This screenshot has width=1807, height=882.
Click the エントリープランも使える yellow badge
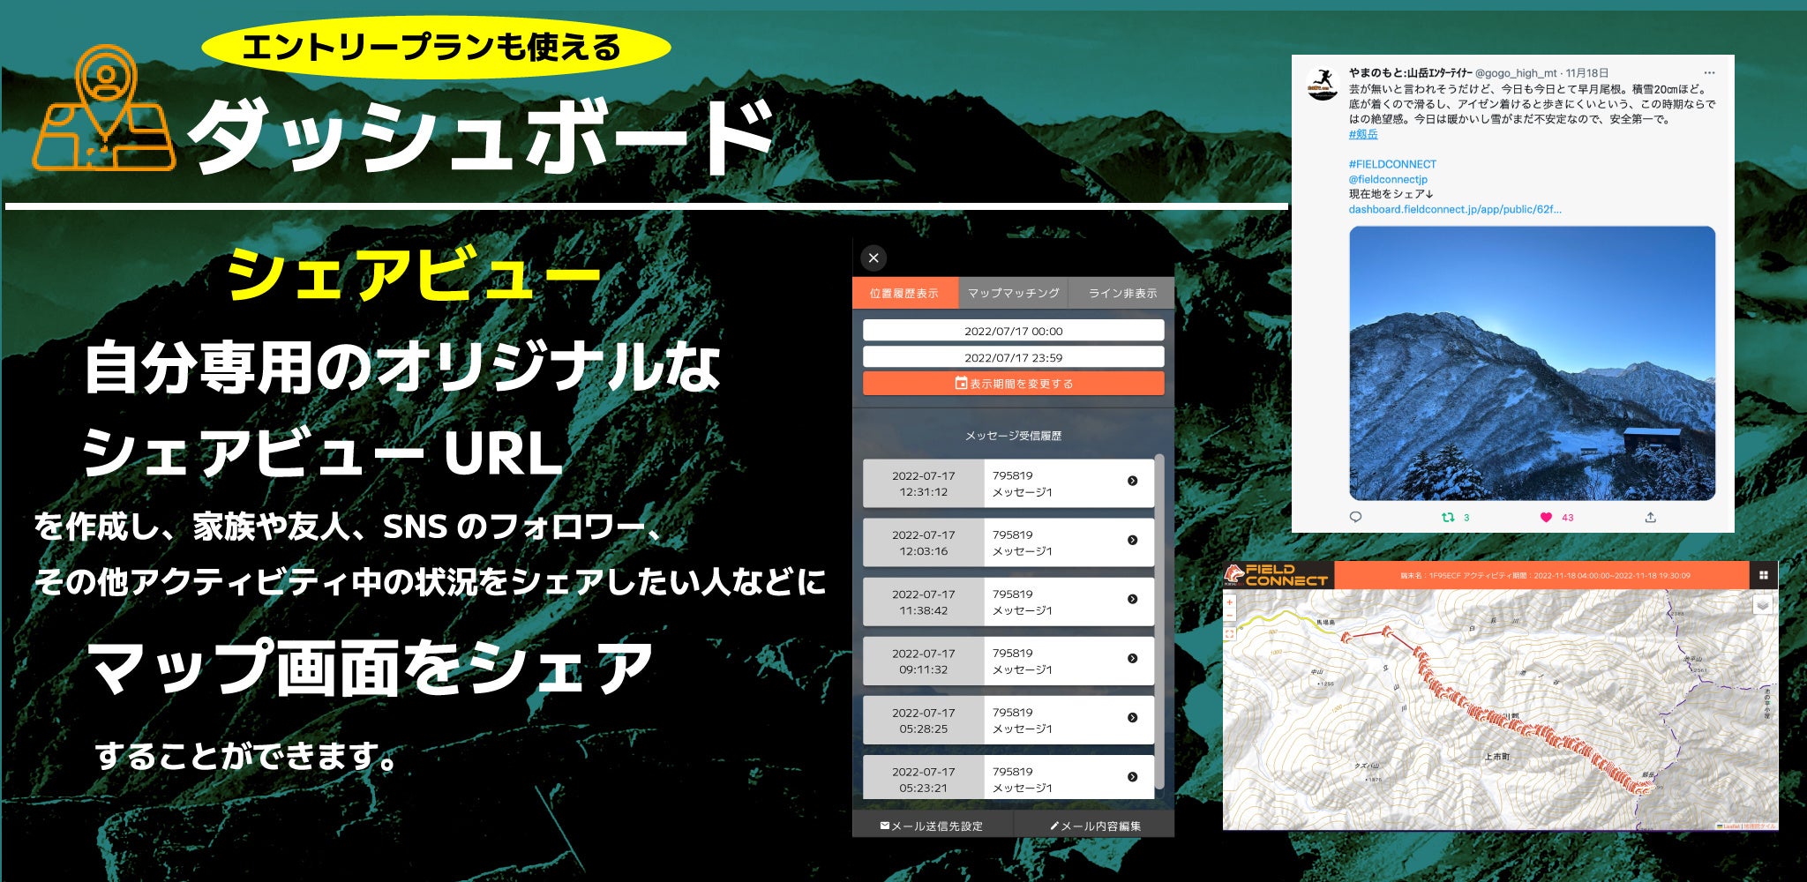[x=436, y=48]
